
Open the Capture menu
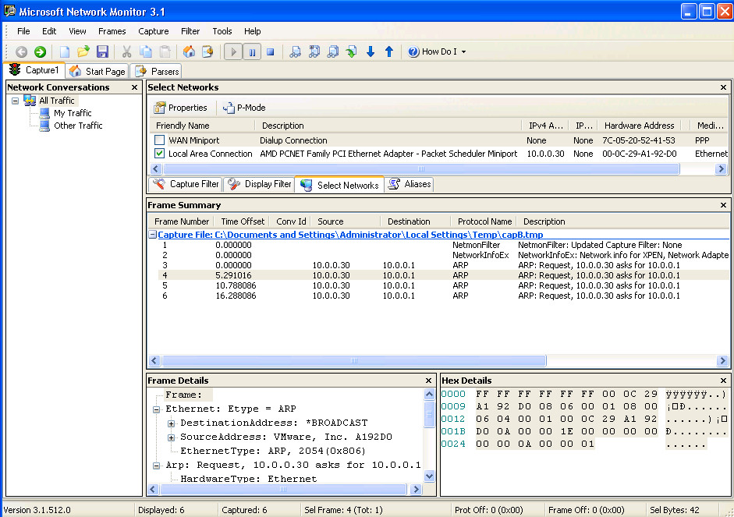point(154,31)
